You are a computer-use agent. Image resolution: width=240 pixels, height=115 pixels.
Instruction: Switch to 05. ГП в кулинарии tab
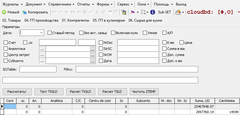109,20
